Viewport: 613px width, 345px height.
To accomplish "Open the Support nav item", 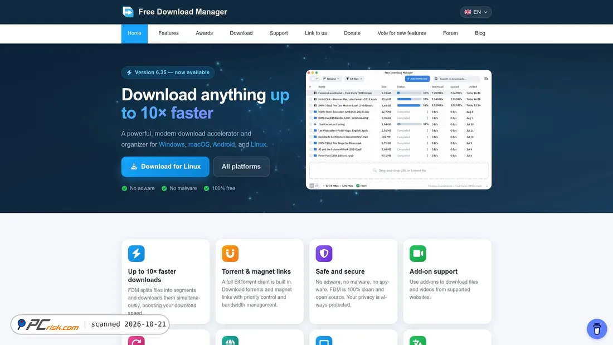I will click(x=279, y=33).
